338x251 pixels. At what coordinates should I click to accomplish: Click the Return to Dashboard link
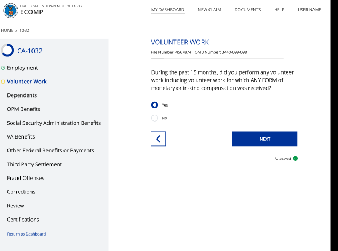[x=26, y=234]
